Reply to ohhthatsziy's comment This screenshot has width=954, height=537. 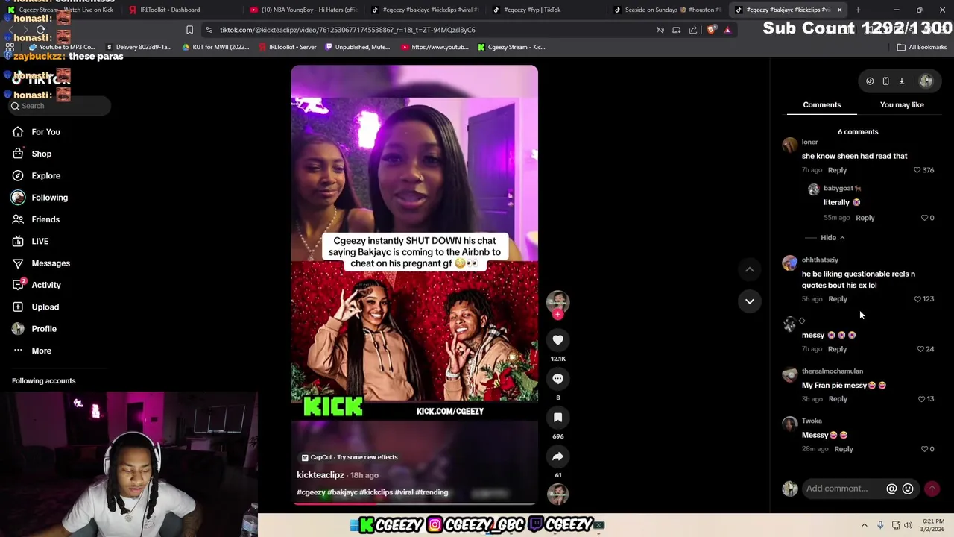point(838,299)
